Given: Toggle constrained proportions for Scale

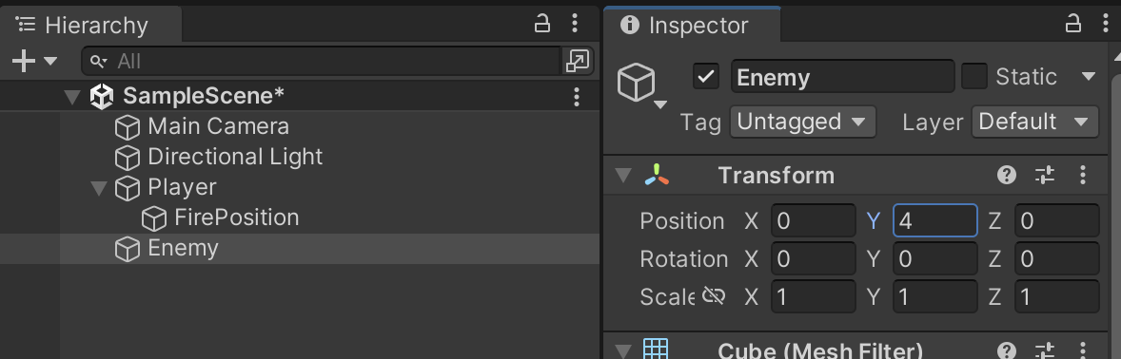Looking at the screenshot, I should tap(714, 295).
